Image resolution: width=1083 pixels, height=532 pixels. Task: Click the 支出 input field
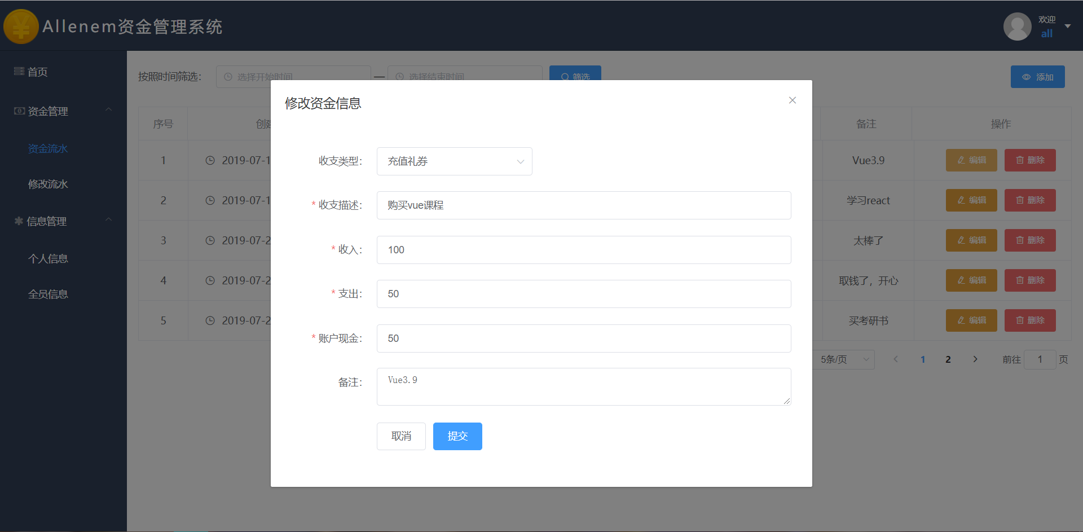click(x=584, y=294)
